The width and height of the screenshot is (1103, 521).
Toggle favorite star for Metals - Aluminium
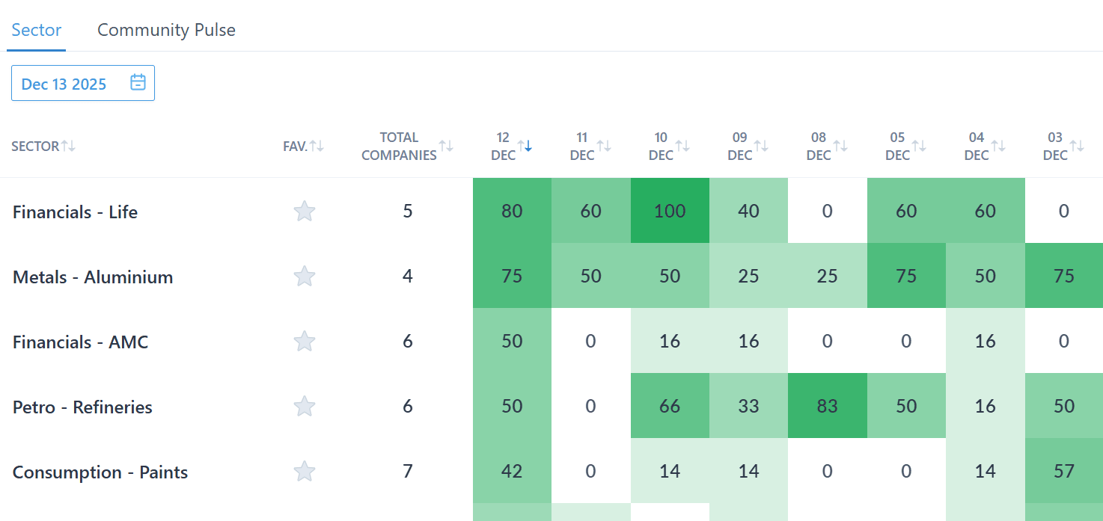[304, 277]
